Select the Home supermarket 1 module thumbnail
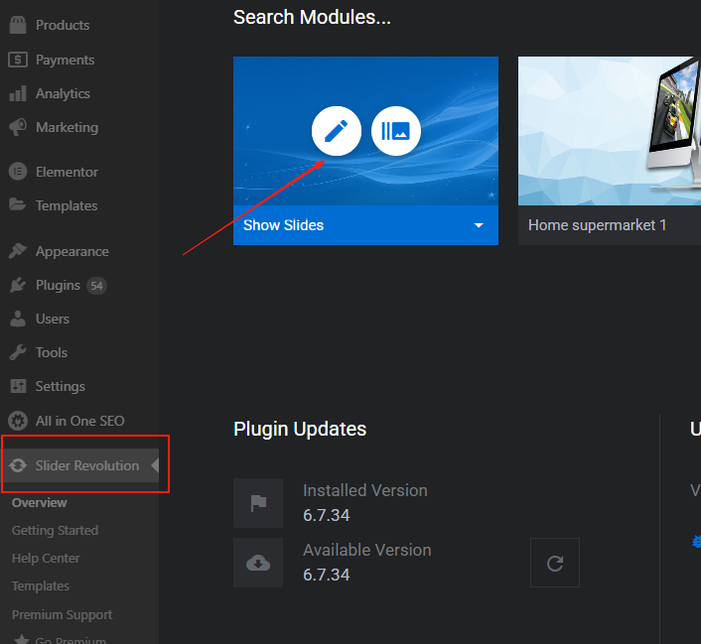Image resolution: width=701 pixels, height=644 pixels. pos(609,131)
